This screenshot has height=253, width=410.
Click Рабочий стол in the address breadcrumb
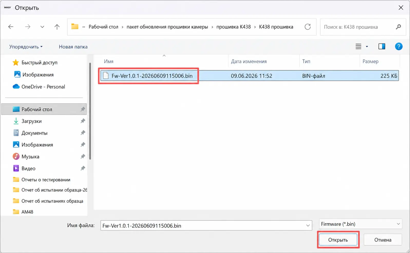103,27
